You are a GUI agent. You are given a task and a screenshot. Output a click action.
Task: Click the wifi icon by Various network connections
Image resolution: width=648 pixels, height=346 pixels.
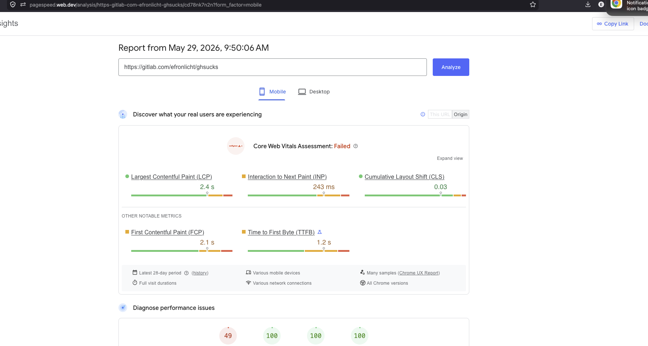click(249, 283)
